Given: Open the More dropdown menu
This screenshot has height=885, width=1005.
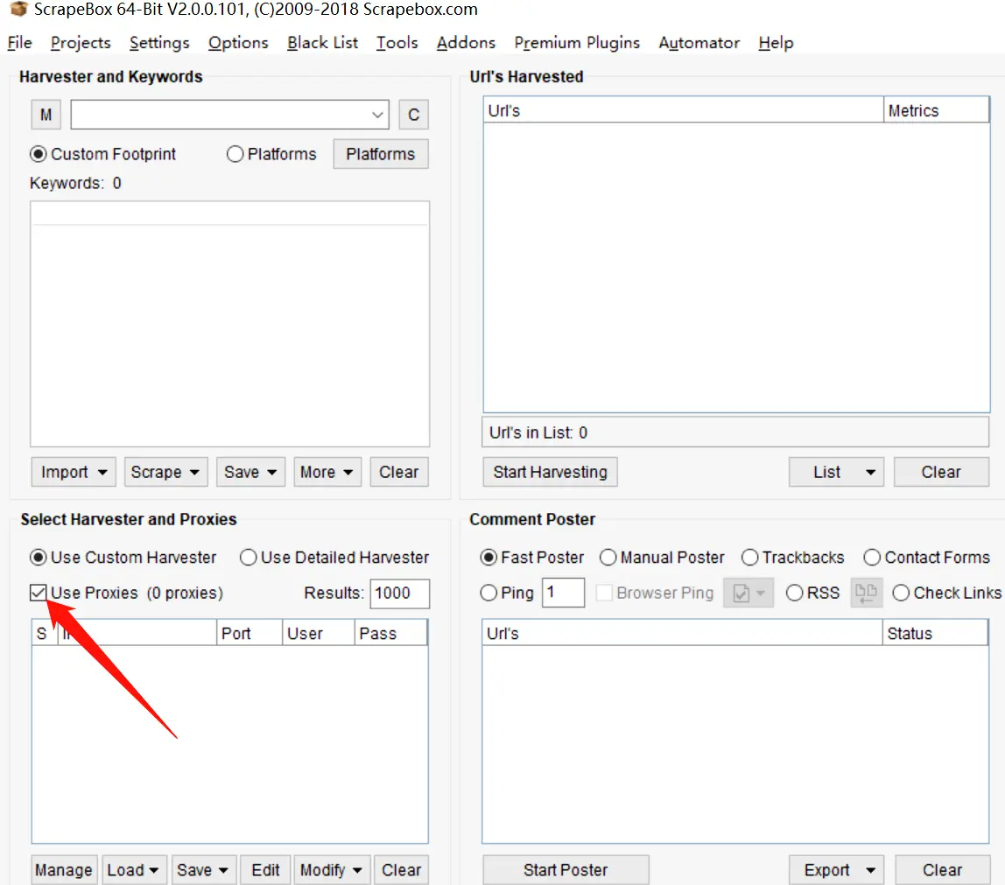Looking at the screenshot, I should click(327, 473).
